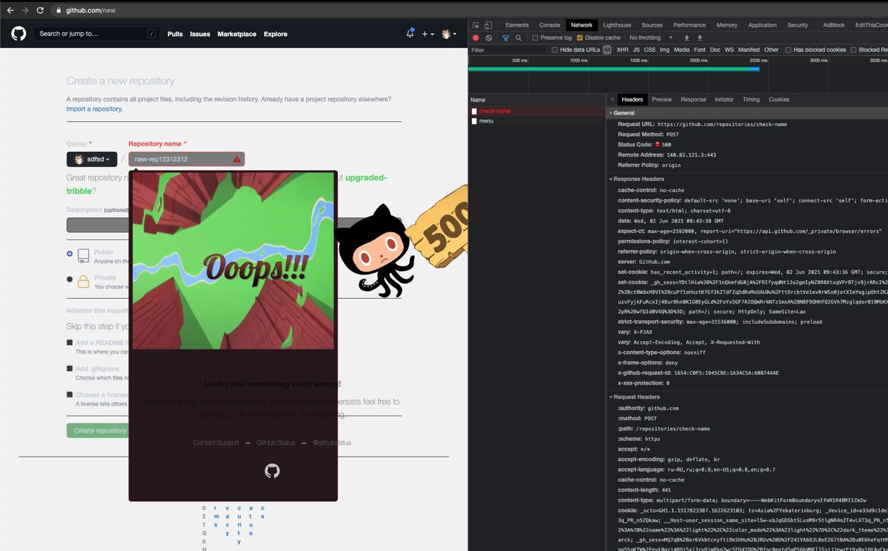Reload the github.com/new page
Screen dimensions: 888x551
(40, 10)
